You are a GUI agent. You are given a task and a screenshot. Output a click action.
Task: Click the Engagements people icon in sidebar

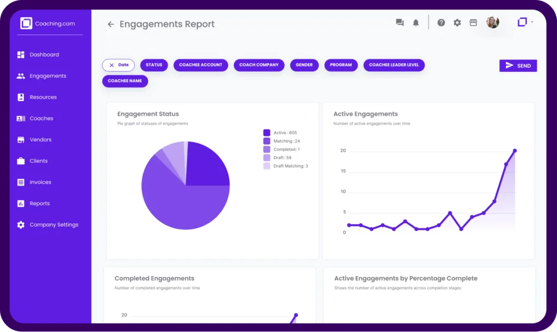tap(21, 76)
